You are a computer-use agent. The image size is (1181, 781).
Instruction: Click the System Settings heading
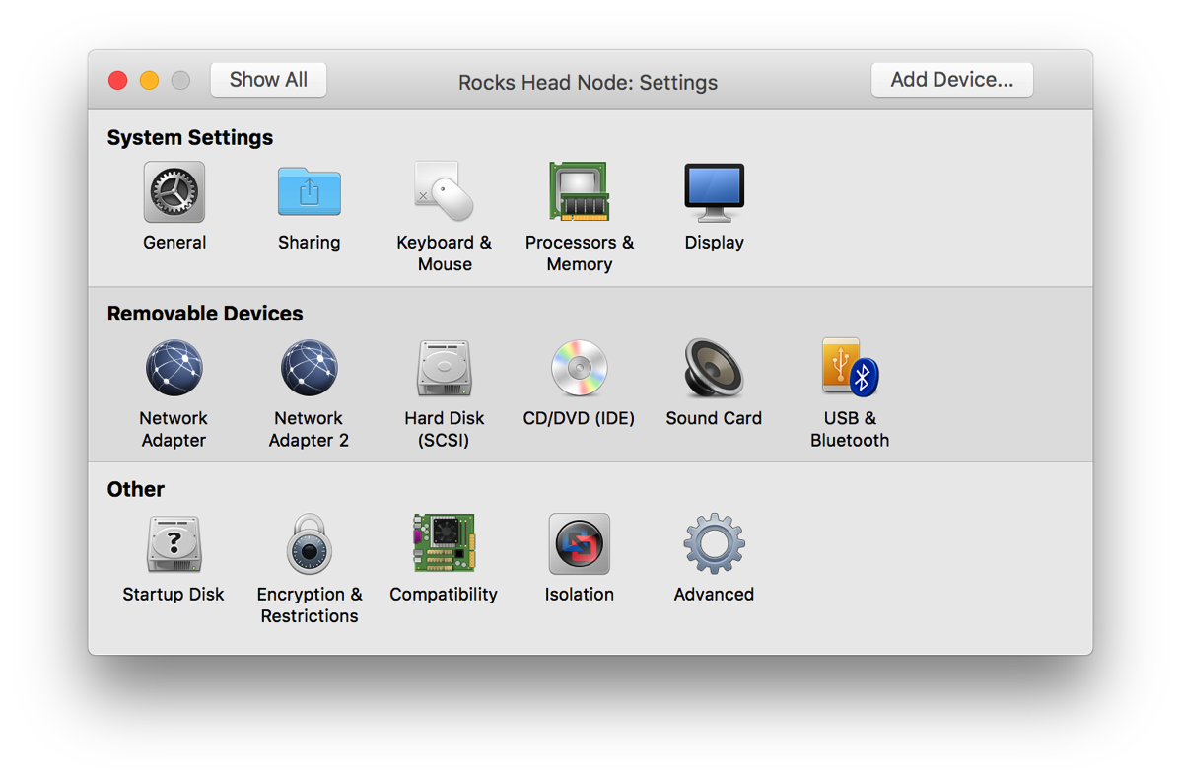(x=190, y=138)
